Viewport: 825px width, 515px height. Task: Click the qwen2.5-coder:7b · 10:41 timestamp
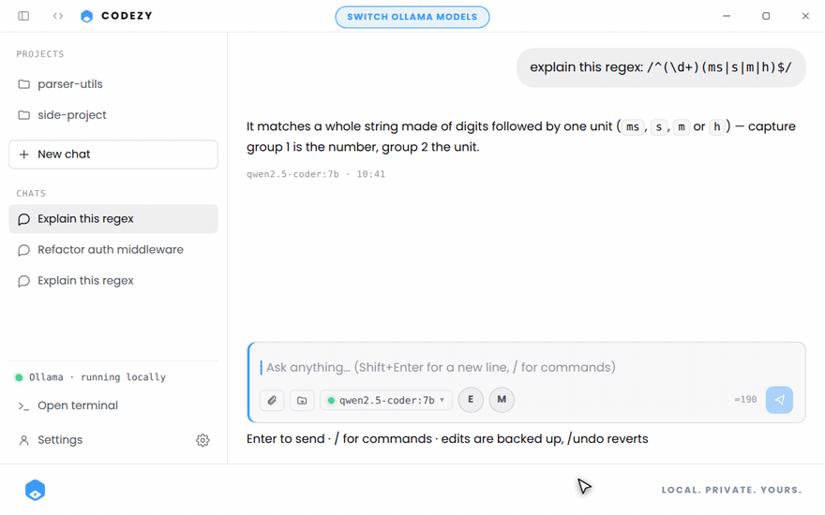(316, 174)
